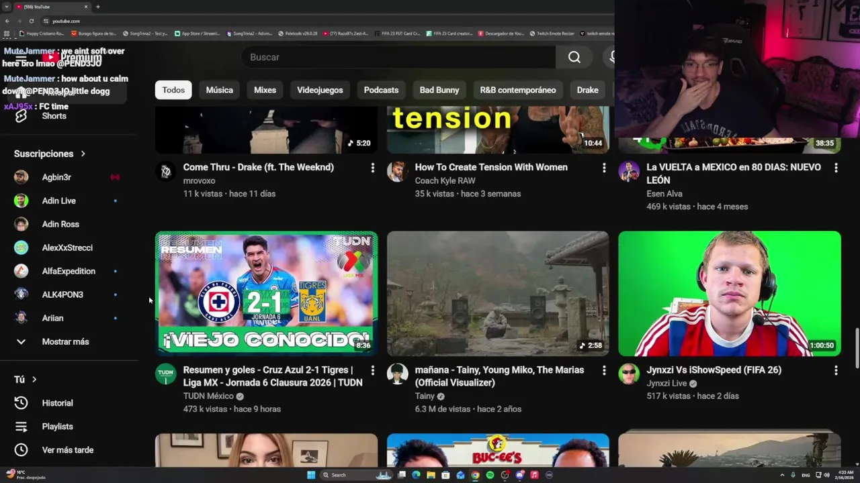Open Chrome tab search dropdown
The image size is (860, 483).
click(7, 7)
